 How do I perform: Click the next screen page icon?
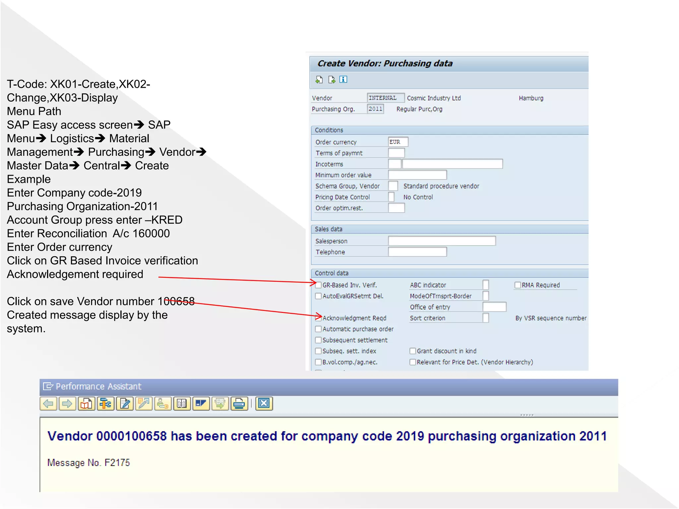[332, 80]
